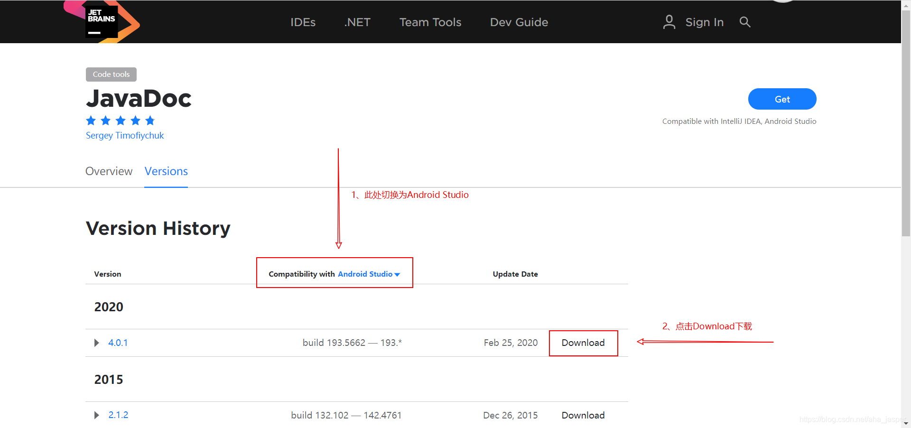Viewport: 911px width, 428px height.
Task: Click the Feb 25, 2020 date
Action: point(511,343)
